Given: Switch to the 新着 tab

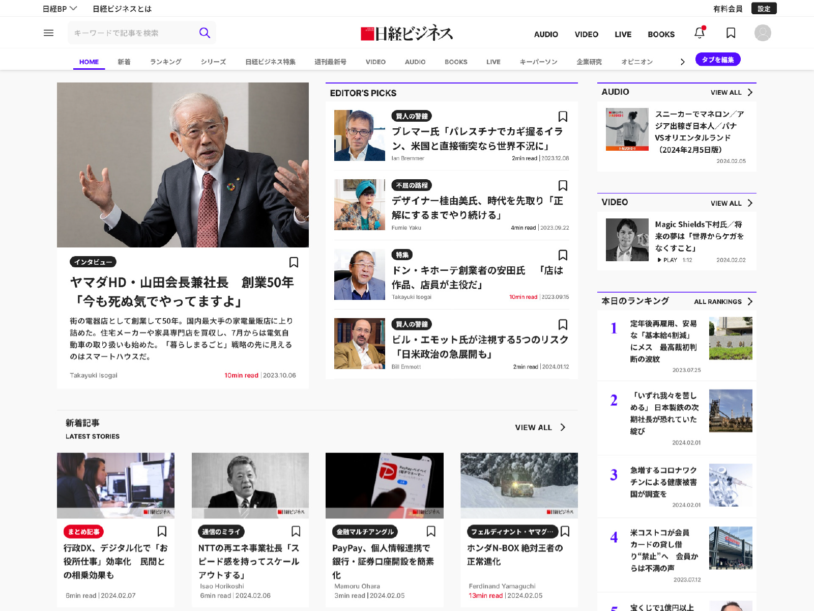Looking at the screenshot, I should [x=124, y=62].
